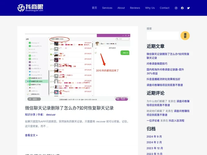Open the Instagram icon in header
This screenshot has height=155, width=207.
click(x=176, y=8)
